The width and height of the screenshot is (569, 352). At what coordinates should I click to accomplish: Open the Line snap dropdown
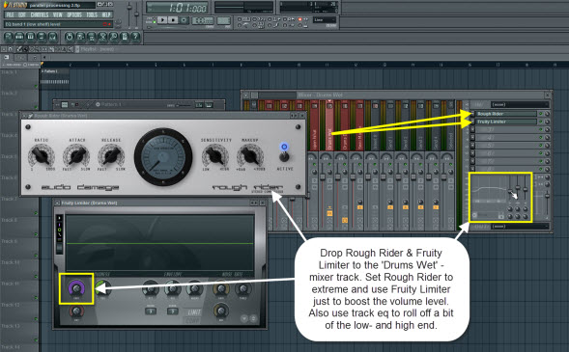(x=325, y=20)
